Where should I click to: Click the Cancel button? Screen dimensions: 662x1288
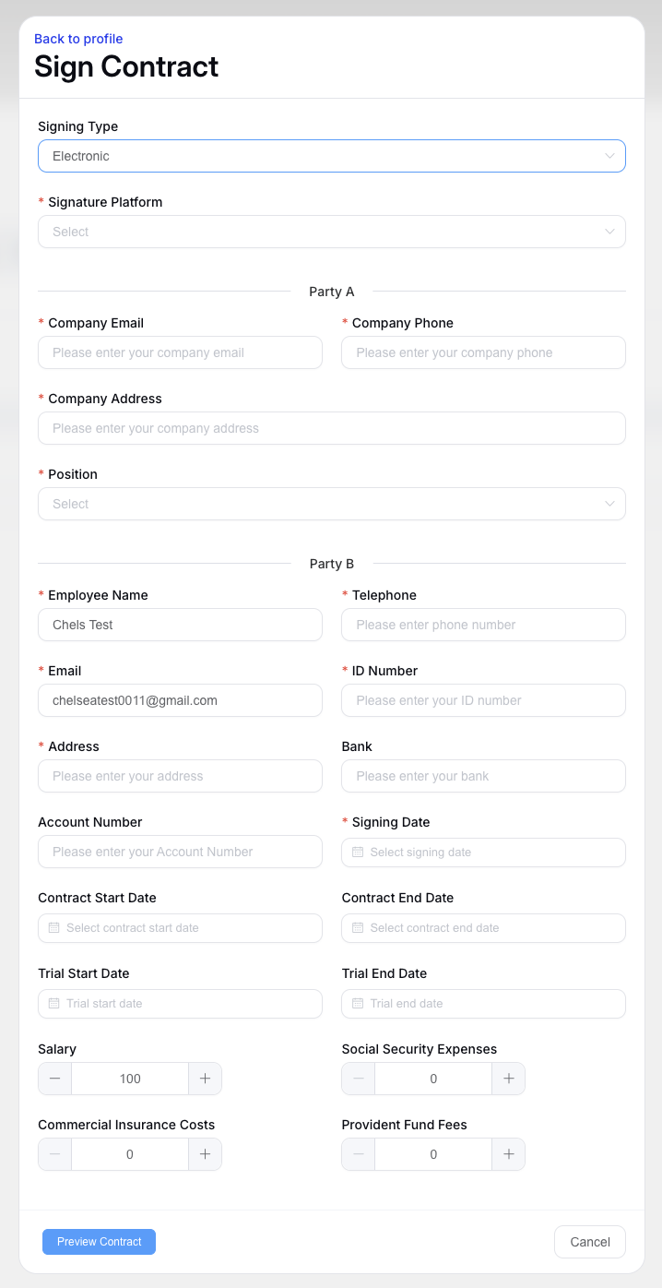tap(590, 1242)
